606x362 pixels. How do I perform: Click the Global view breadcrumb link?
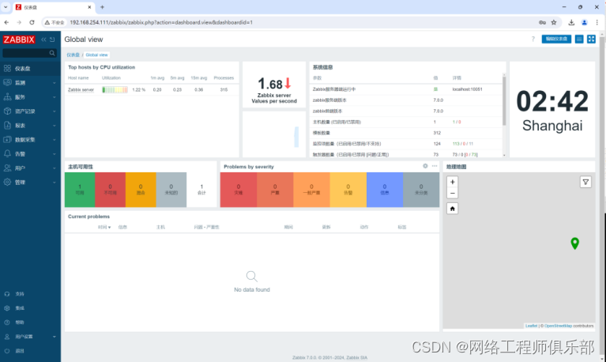[x=96, y=55]
